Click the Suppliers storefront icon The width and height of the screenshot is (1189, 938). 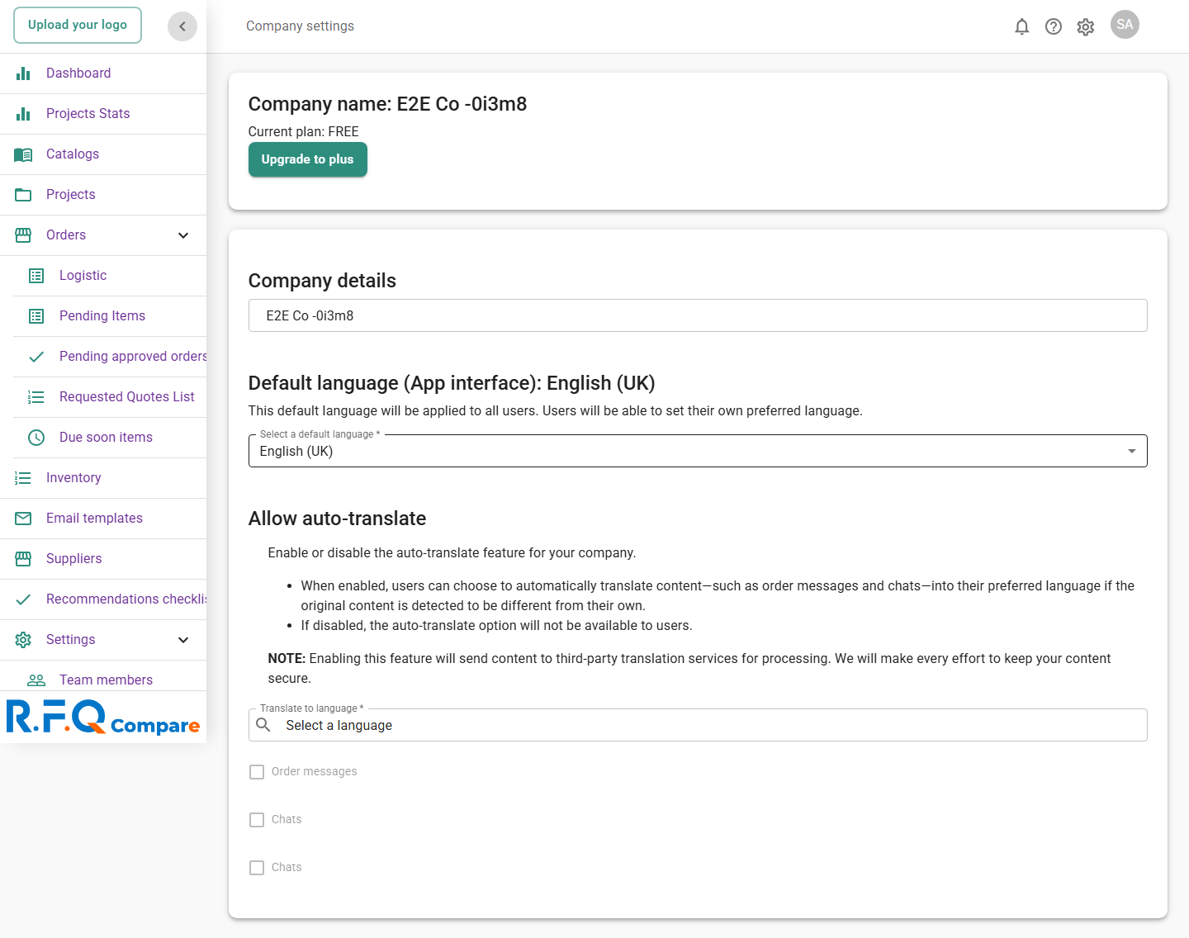click(23, 559)
